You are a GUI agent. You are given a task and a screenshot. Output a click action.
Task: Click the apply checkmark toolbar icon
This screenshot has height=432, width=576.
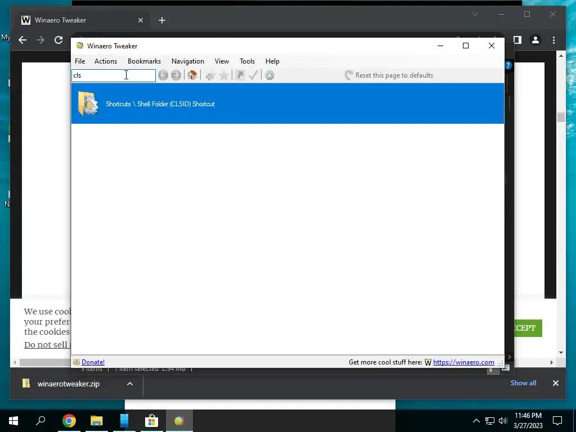point(254,75)
